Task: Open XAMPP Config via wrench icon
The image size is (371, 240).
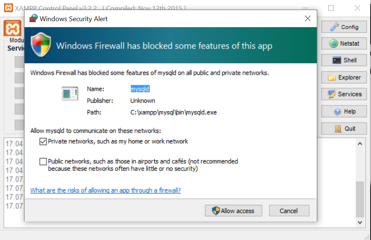Action: pos(334,27)
